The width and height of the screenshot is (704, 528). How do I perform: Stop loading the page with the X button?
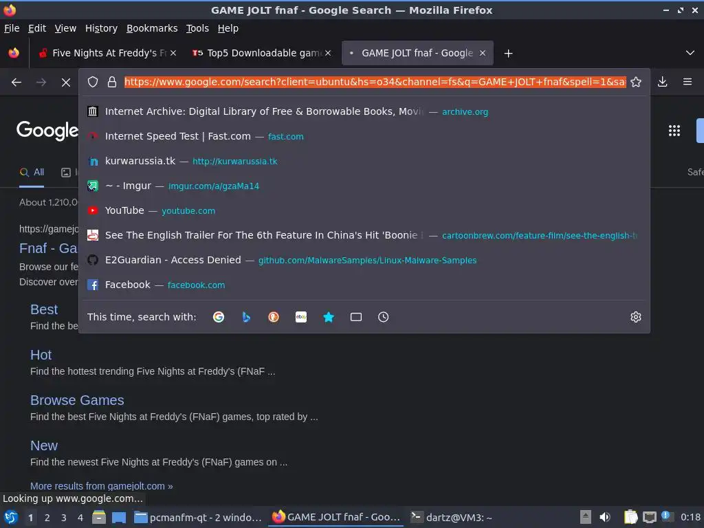66,82
